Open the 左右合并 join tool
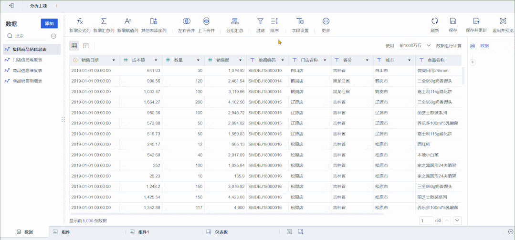Viewport: 515px width, 240px height. 187,21
